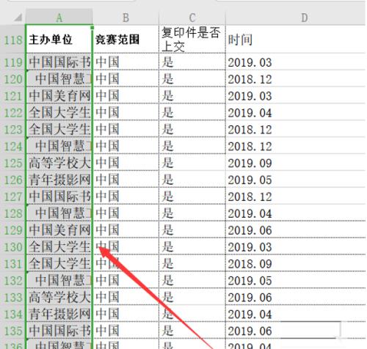Image resolution: width=367 pixels, height=349 pixels.
Task: Click 高等学校大 cell in row 125
Action: pos(59,163)
